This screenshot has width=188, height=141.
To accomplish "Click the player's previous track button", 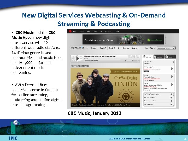I will click(73, 59).
